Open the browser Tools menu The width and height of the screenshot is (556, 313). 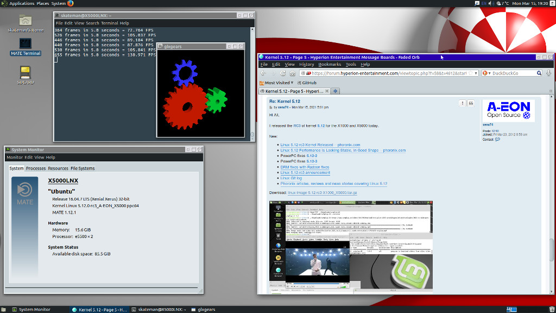(351, 64)
